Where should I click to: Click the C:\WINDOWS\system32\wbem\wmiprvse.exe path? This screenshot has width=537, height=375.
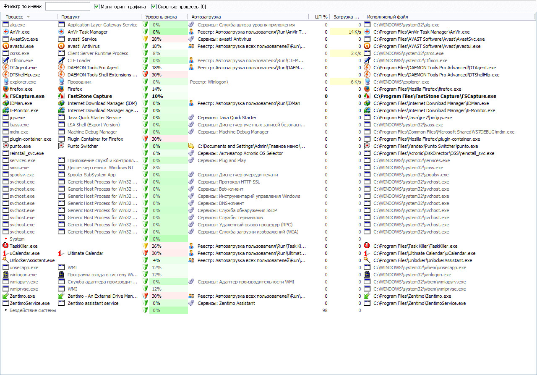420,289
